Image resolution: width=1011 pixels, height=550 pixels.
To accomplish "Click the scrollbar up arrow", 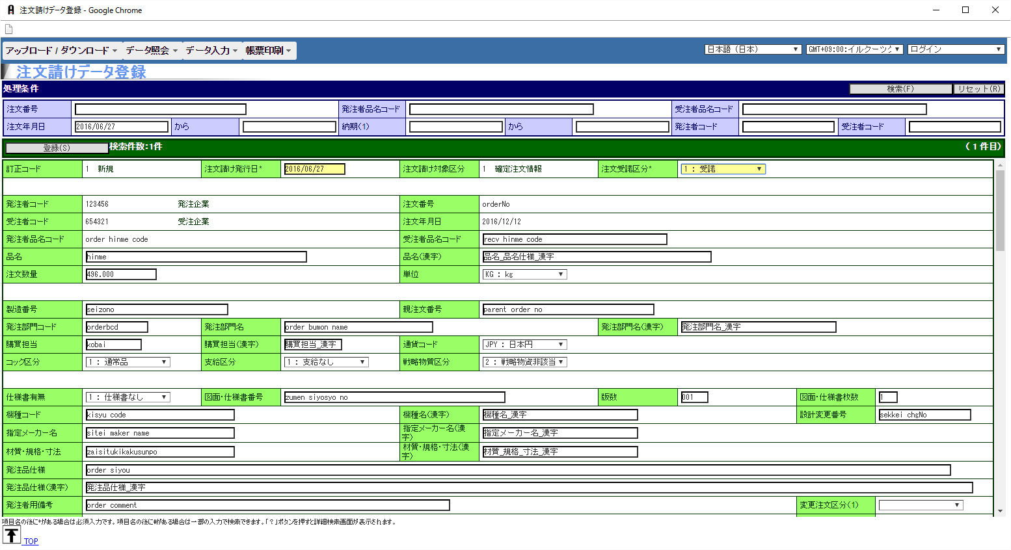I will (1000, 164).
